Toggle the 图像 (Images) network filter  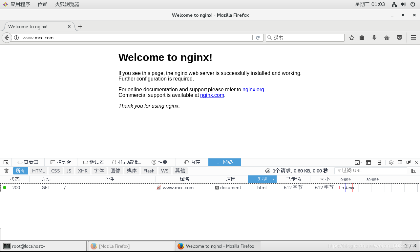pyautogui.click(x=115, y=171)
